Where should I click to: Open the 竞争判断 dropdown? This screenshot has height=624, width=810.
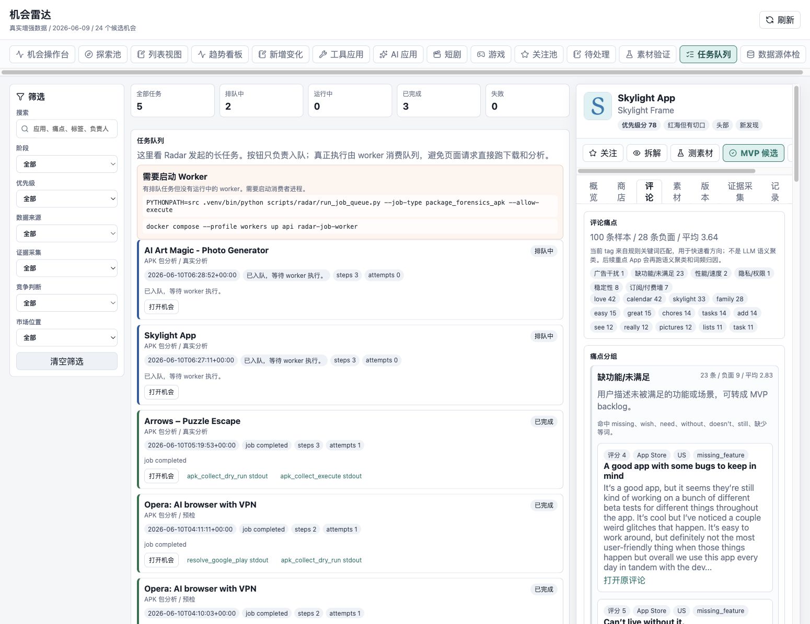pyautogui.click(x=67, y=303)
